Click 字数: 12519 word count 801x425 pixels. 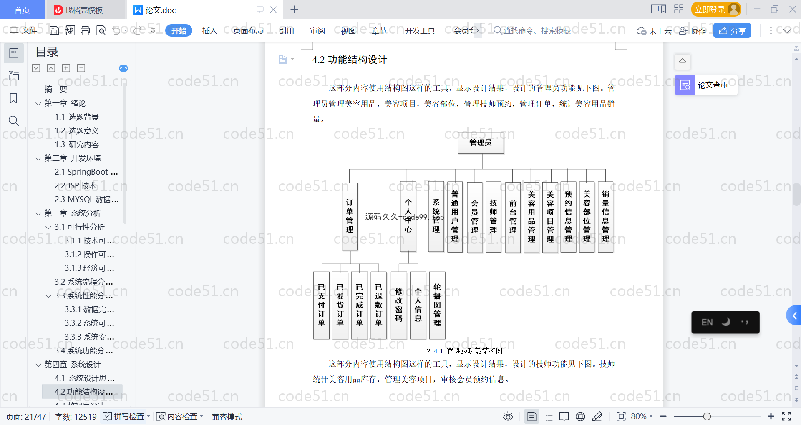pos(76,417)
